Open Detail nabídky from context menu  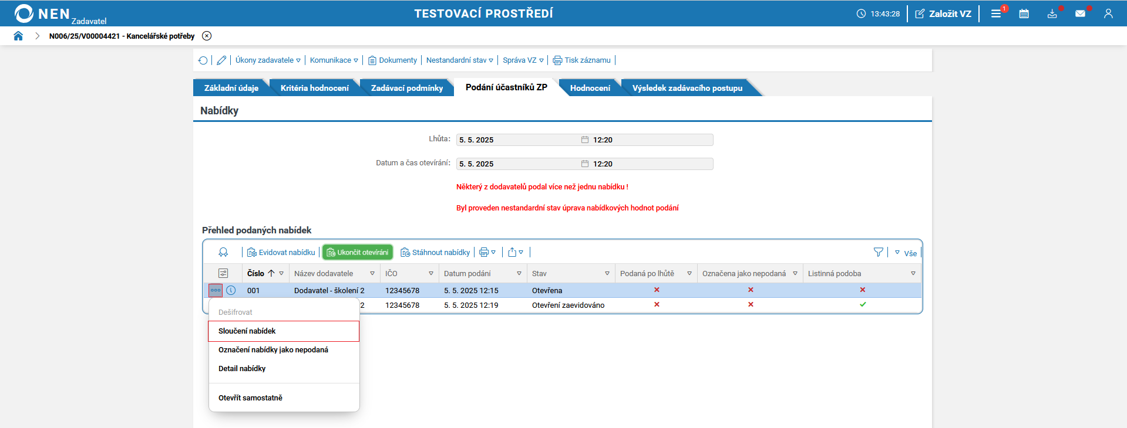tap(284, 369)
